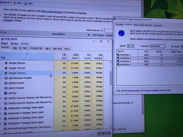Viewport: 183px width, 137px height.
Task: Click the scroll down arrow in Task Manager
Action: click(111, 127)
